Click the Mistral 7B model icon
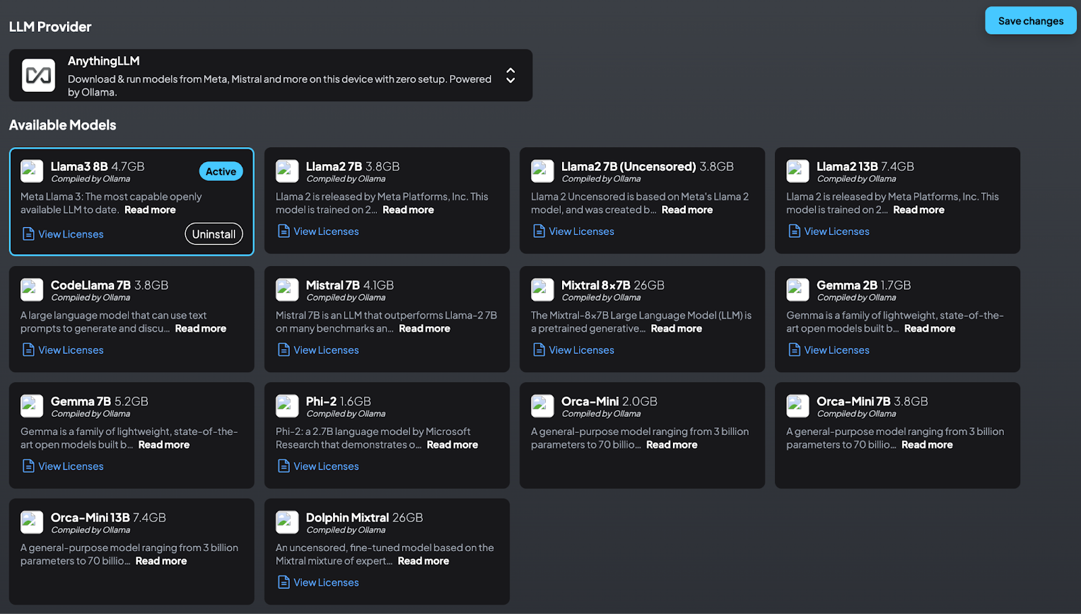 point(287,290)
